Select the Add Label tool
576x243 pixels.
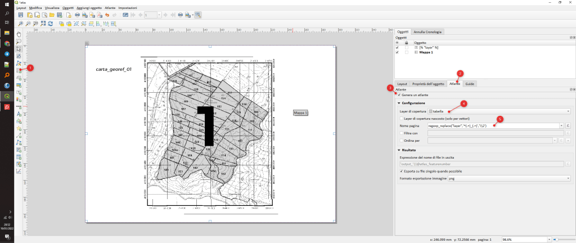click(19, 114)
